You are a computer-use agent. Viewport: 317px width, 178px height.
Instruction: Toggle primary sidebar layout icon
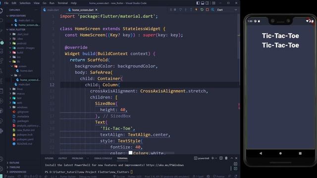click(198, 3)
